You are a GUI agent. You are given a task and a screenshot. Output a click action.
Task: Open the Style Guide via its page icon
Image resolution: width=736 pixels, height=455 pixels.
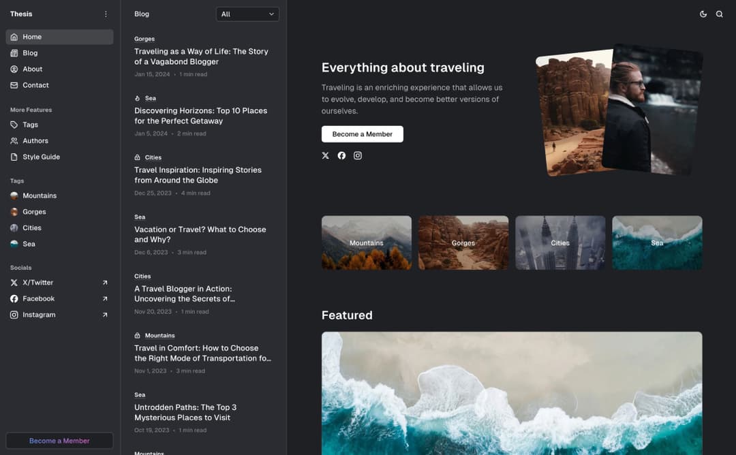click(x=14, y=157)
